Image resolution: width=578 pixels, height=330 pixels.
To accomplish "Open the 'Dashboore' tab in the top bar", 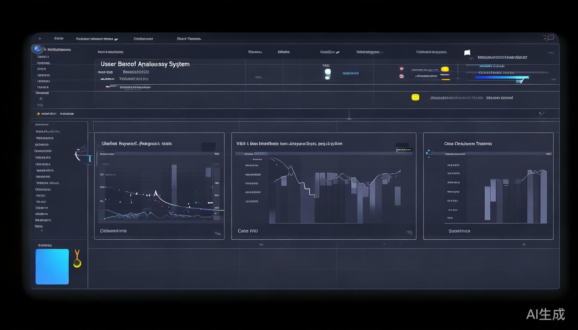I will [143, 39].
